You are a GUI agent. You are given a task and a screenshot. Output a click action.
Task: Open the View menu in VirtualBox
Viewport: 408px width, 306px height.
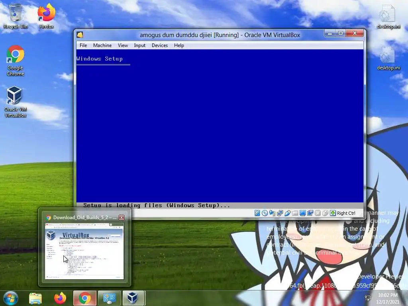click(x=123, y=45)
